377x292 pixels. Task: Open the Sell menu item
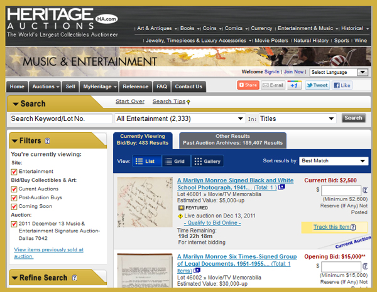pyautogui.click(x=70, y=86)
